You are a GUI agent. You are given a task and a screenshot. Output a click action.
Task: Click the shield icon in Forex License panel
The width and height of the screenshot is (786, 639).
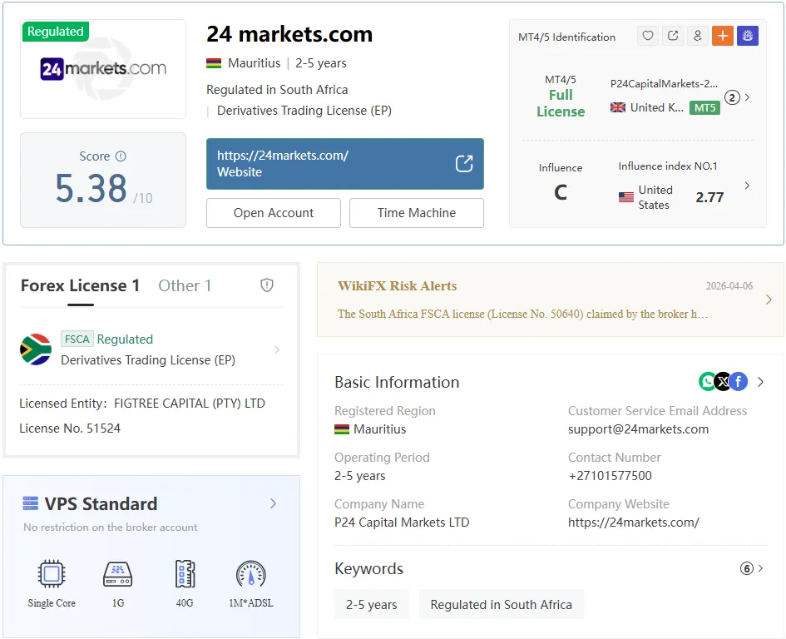pyautogui.click(x=267, y=285)
